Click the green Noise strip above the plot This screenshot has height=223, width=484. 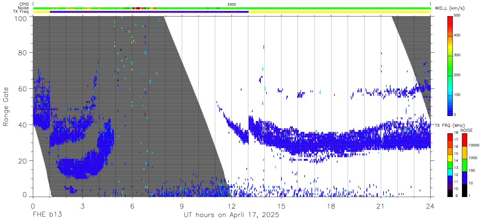(x=232, y=8)
